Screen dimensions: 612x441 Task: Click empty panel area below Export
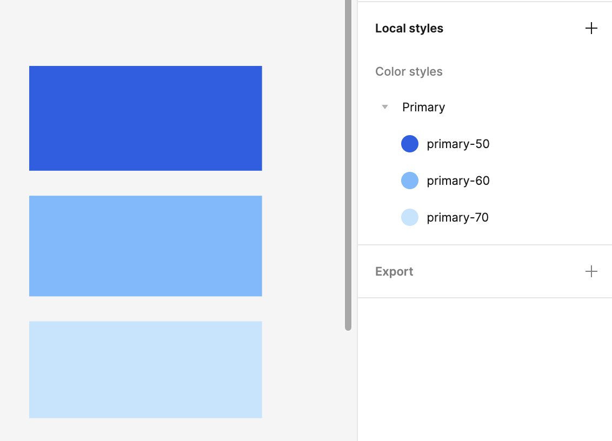coord(485,369)
